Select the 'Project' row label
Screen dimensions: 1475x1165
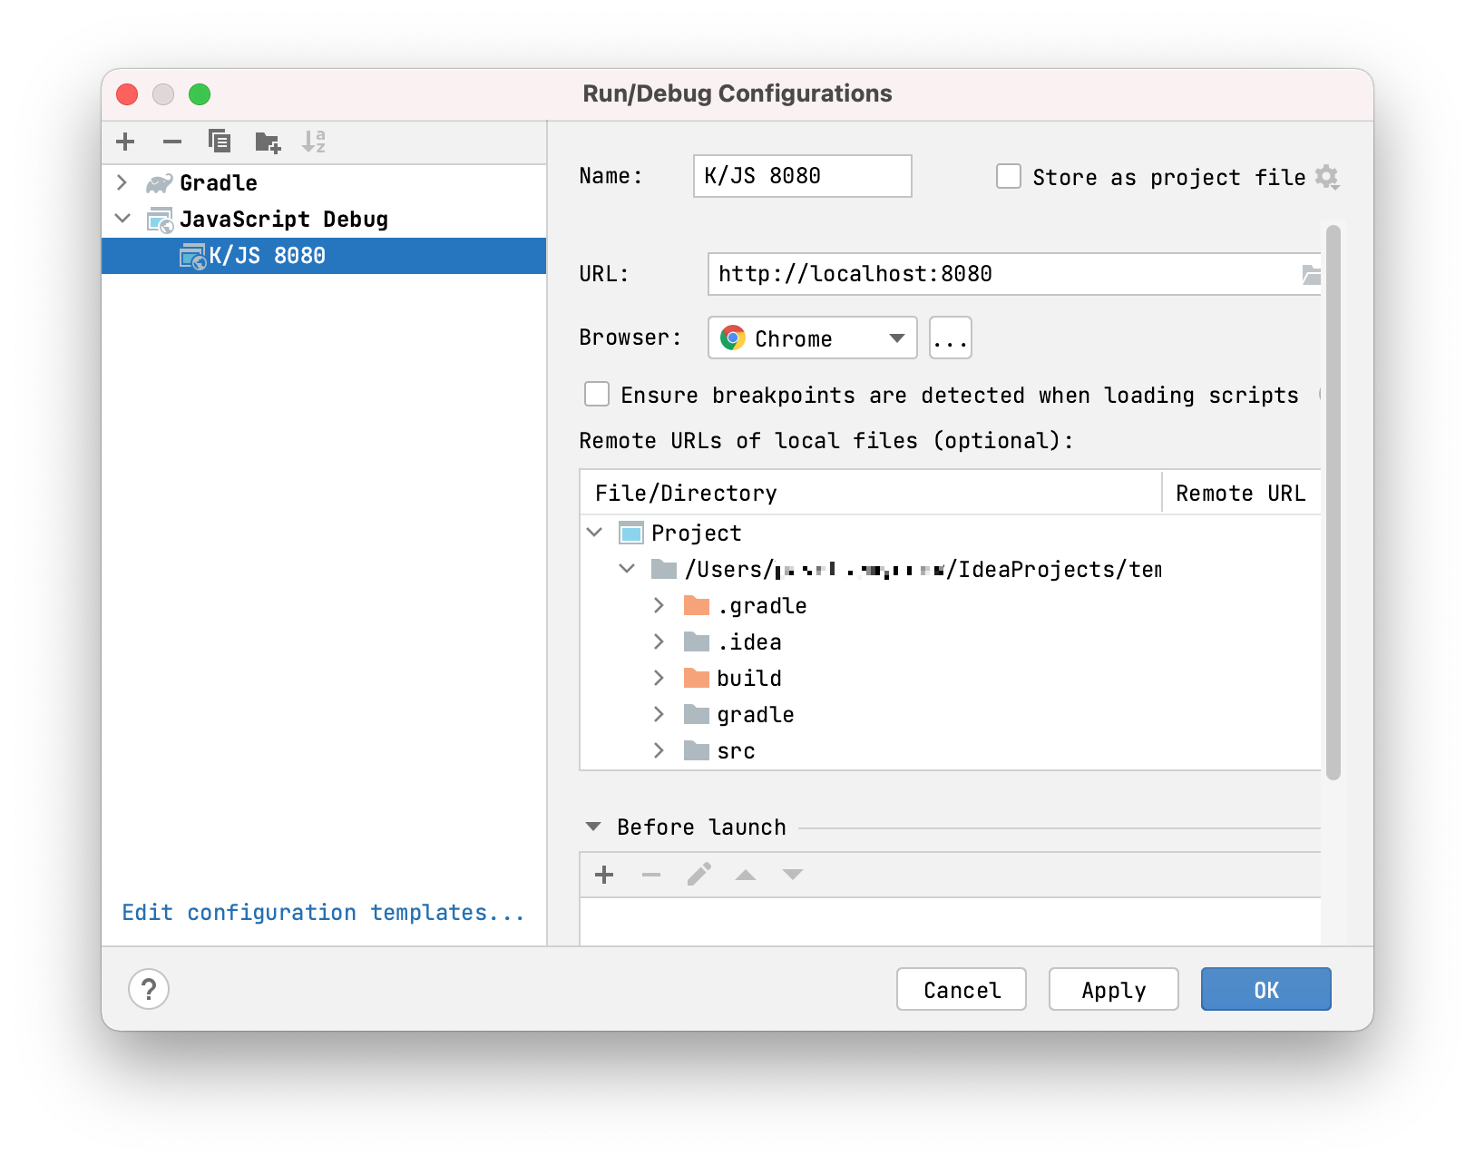pos(697,533)
